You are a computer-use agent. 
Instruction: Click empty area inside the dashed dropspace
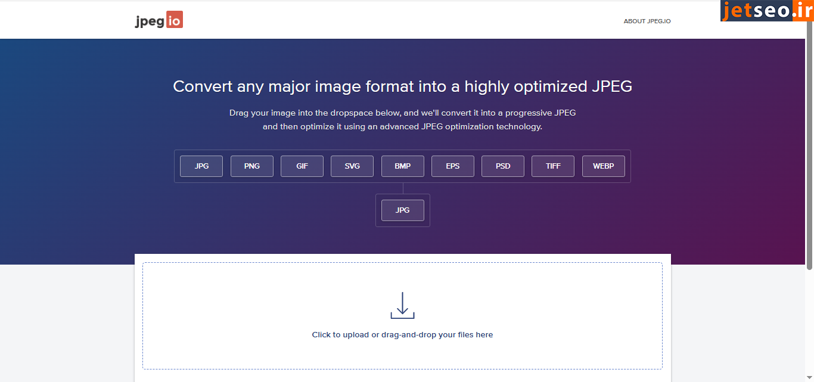(x=238, y=310)
